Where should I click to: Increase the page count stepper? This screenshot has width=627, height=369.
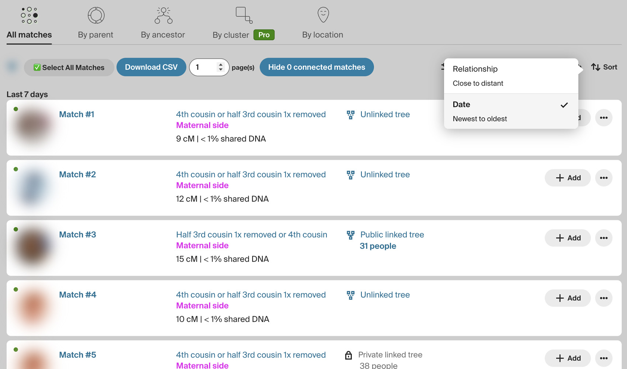click(x=221, y=65)
